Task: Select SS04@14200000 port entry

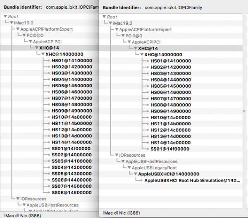Action: [72, 168]
